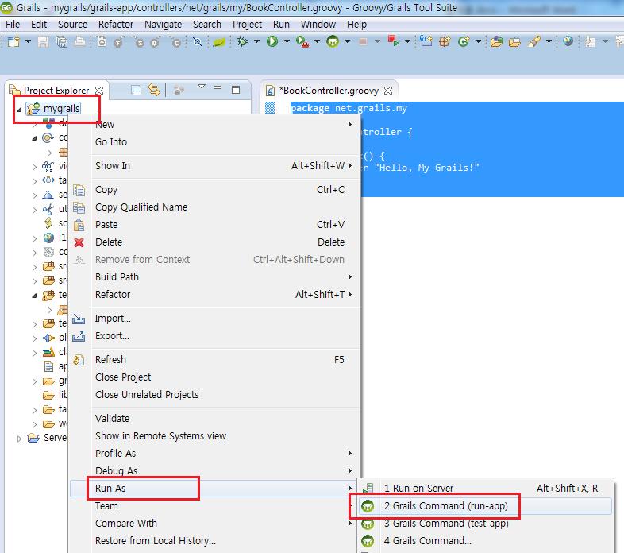Select 2 Grails Command (run-app)
Screen dimensions: 624x553
[485, 506]
